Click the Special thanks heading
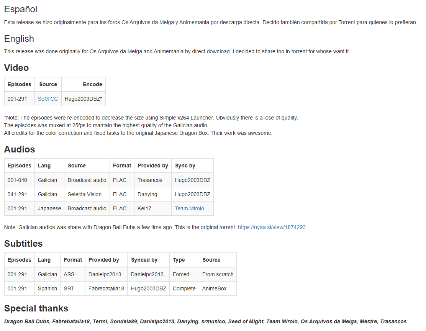This screenshot has height=331, width=426. click(36, 308)
